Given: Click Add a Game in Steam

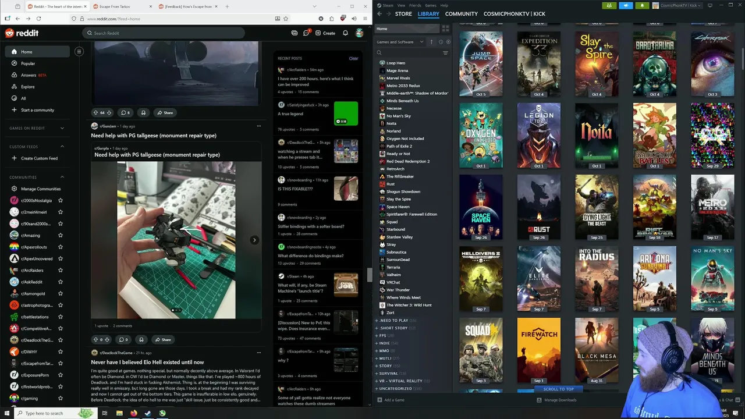Looking at the screenshot, I should coord(391,400).
